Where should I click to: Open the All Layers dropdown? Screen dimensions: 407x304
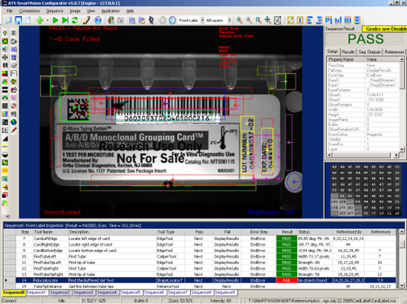click(x=229, y=20)
